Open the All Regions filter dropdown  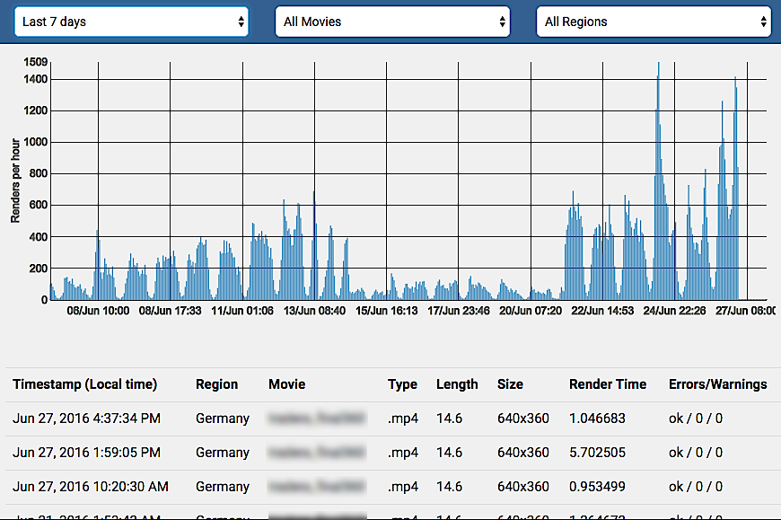[x=654, y=22]
